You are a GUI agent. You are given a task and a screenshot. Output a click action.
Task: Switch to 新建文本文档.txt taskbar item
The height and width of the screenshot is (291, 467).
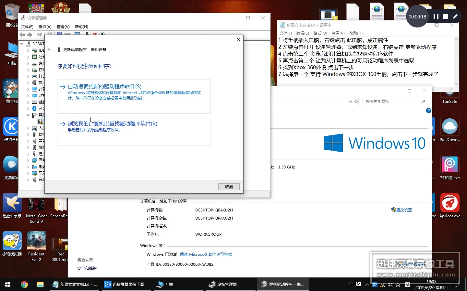tap(75, 284)
